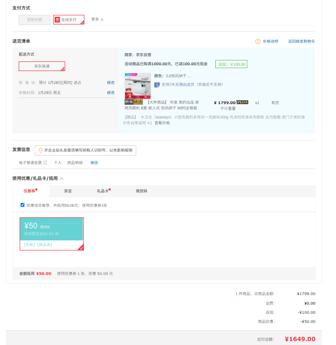
Task: Collapse 使用优惠/礼品卡/抵用 section
Action: point(62,178)
